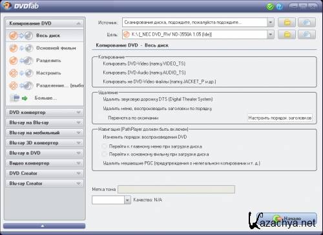Click the DVDFab logo icon
This screenshot has height=235, width=323.
[7, 6]
